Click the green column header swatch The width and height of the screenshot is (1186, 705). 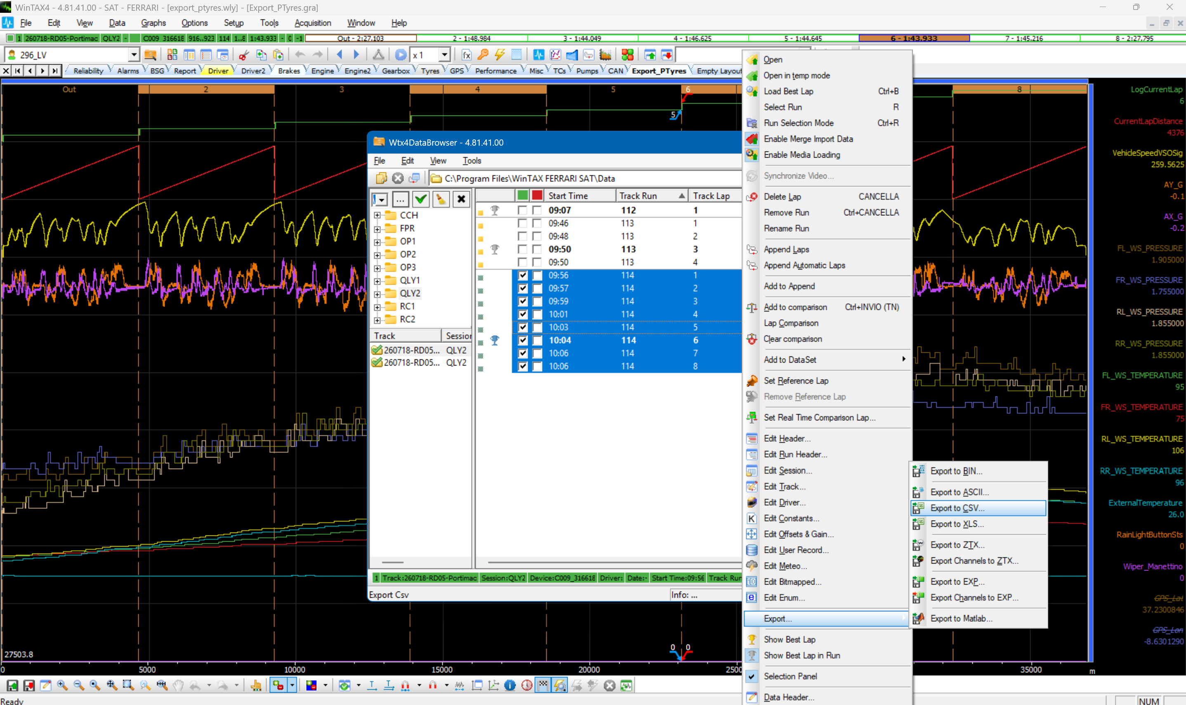point(523,195)
